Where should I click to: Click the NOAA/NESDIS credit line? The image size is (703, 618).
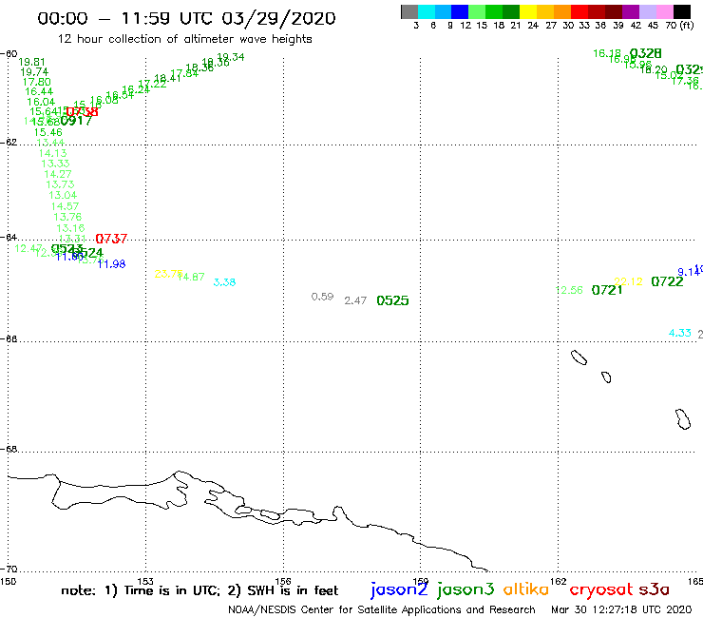[x=382, y=609]
